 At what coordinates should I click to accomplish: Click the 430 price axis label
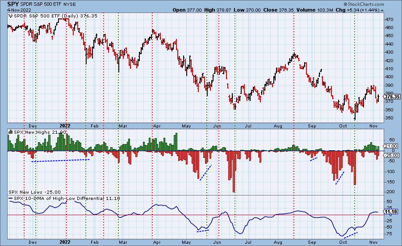point(389,52)
